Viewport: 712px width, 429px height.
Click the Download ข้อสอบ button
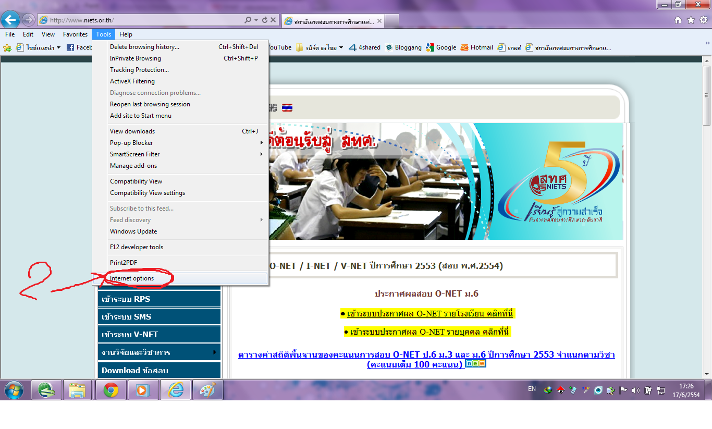(159, 371)
